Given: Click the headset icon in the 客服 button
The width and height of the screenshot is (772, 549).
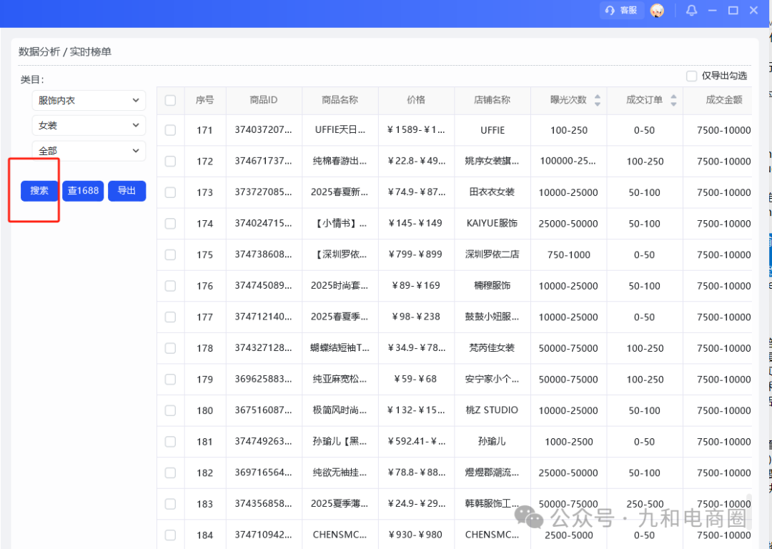Looking at the screenshot, I should coord(608,10).
